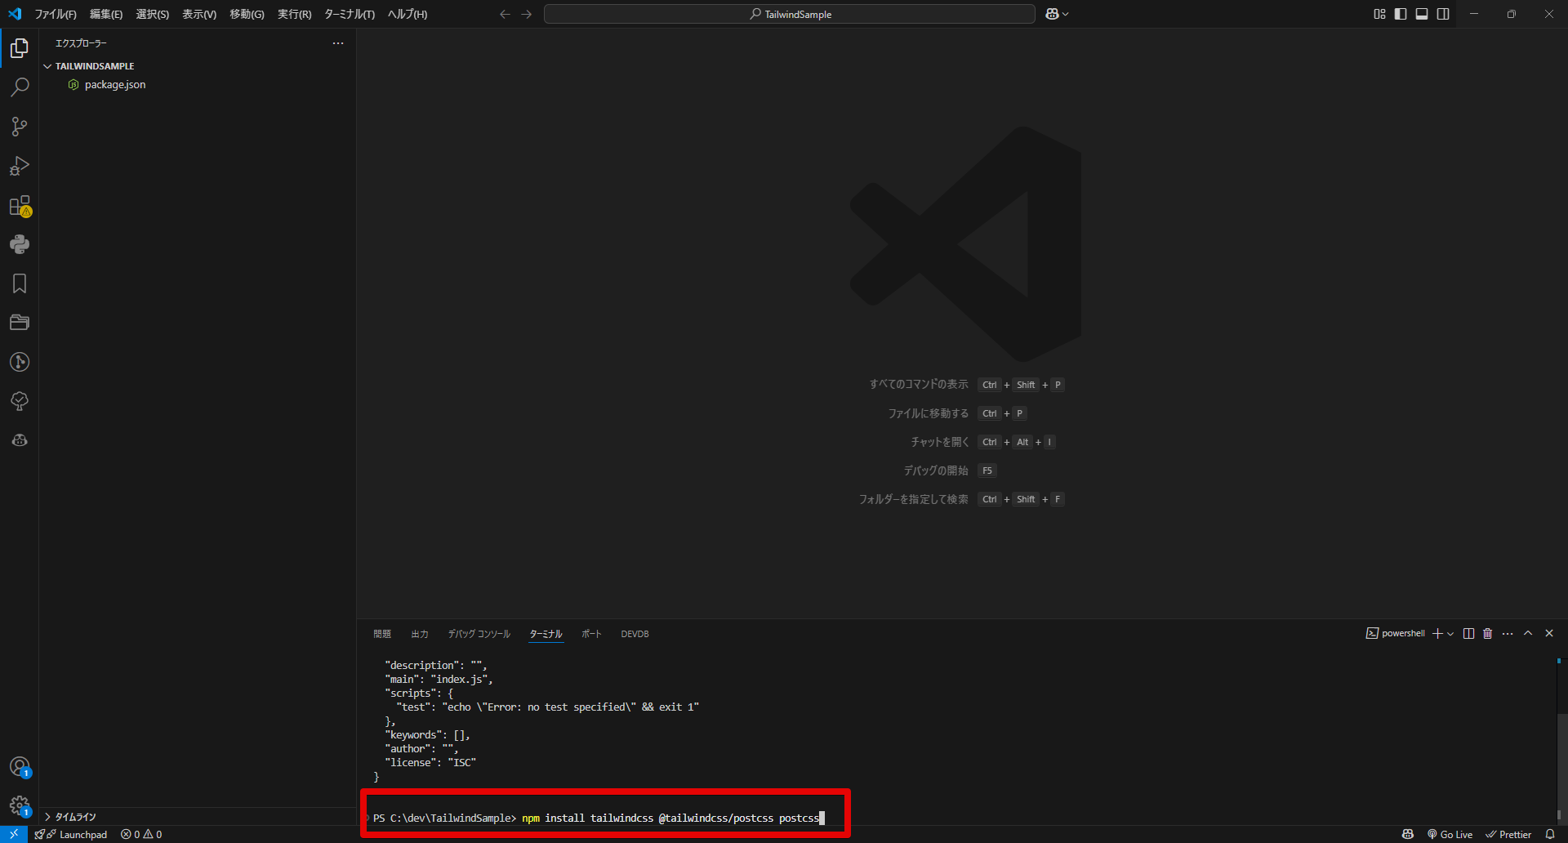Maximize the panel with up chevron

coord(1528,634)
